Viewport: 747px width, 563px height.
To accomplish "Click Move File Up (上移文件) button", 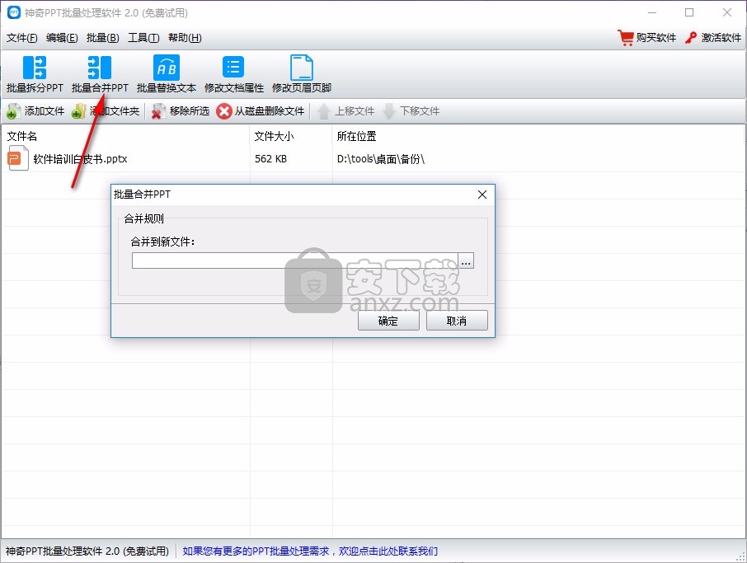I will click(x=345, y=111).
